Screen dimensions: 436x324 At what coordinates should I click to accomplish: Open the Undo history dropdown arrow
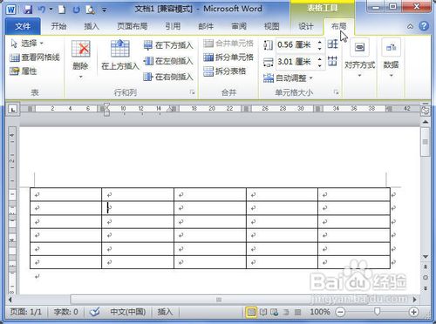[x=51, y=10]
